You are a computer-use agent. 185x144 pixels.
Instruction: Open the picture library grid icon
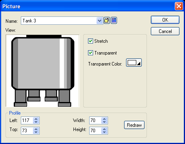tap(114, 20)
